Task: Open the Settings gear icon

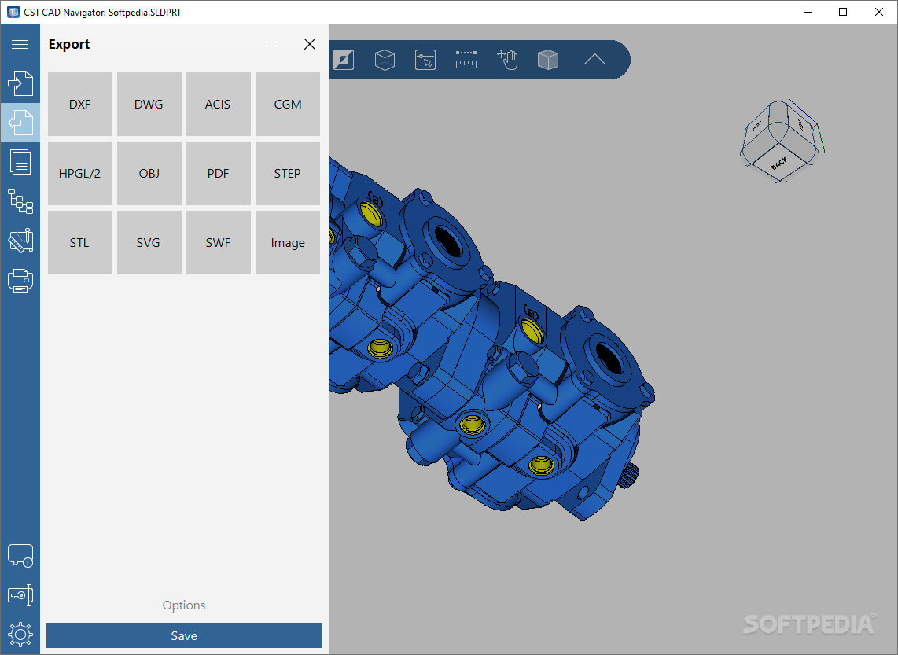Action: click(20, 635)
